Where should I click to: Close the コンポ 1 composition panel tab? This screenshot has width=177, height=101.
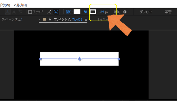pyautogui.click(x=39, y=20)
